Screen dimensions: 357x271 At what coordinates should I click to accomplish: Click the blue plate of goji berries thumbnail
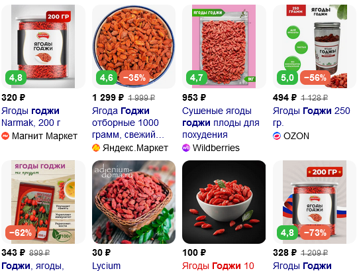[134, 46]
